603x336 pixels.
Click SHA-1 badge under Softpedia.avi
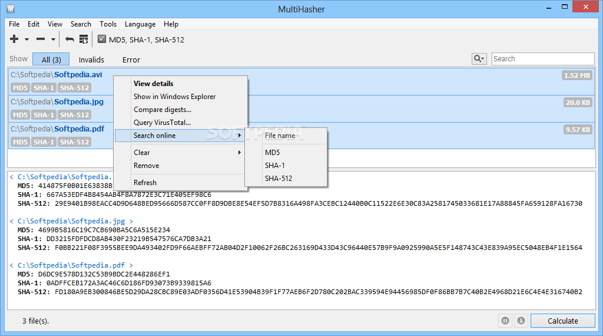44,88
